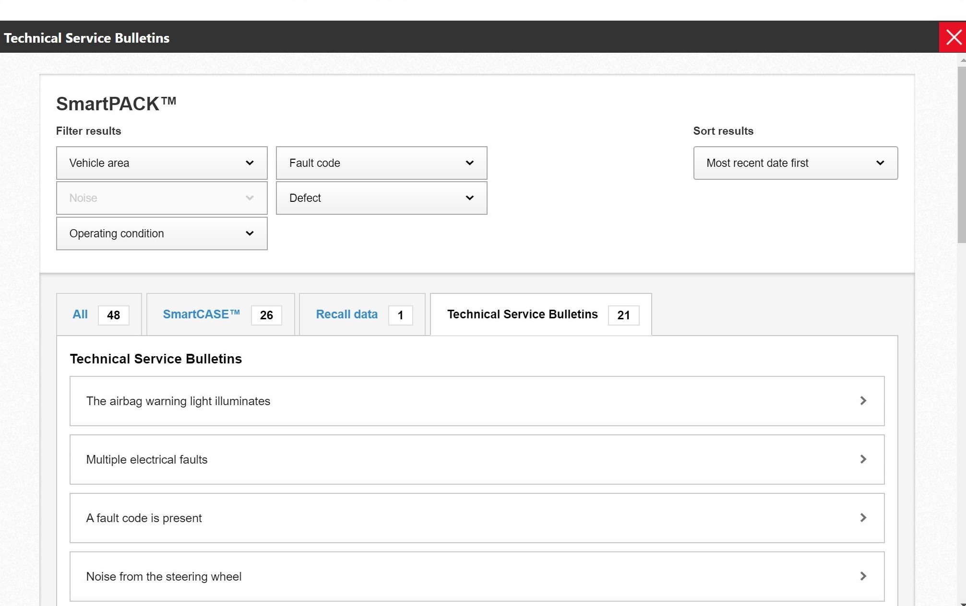Select the Technical Service Bulletins tab
The width and height of the screenshot is (966, 606).
pos(541,315)
